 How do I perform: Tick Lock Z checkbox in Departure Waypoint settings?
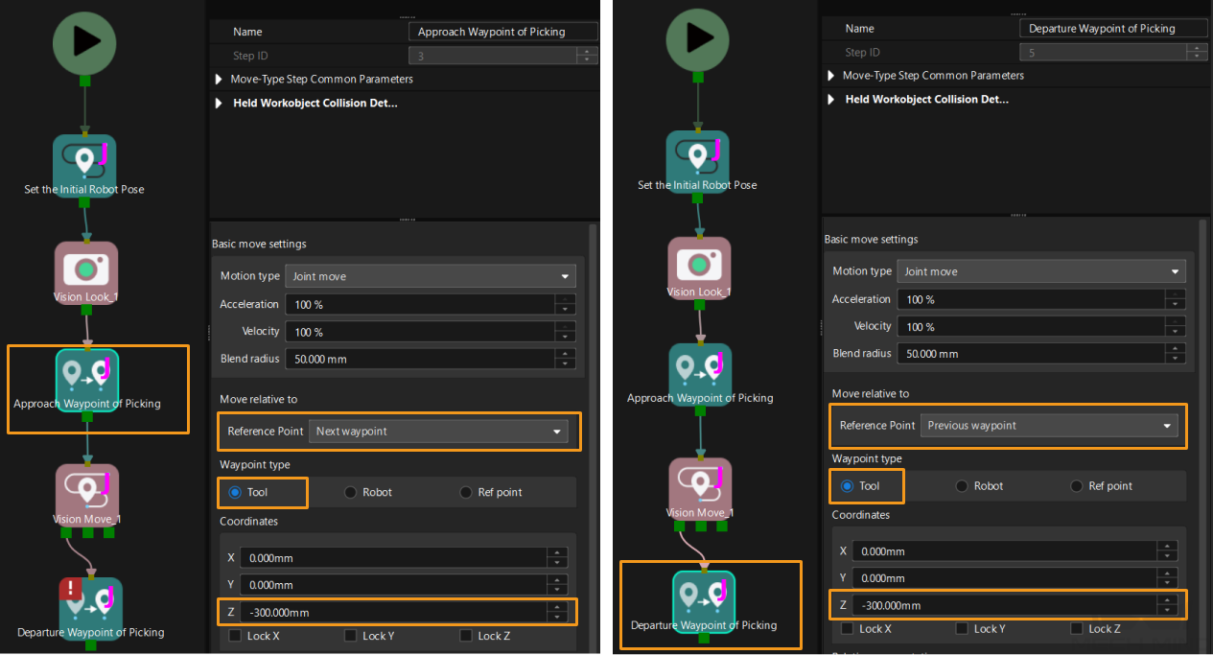pos(1078,629)
